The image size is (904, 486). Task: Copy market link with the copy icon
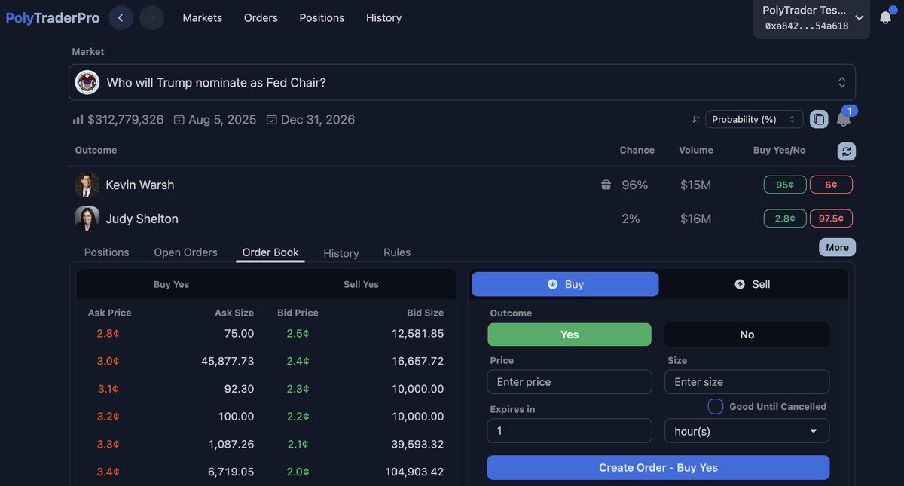click(x=819, y=119)
